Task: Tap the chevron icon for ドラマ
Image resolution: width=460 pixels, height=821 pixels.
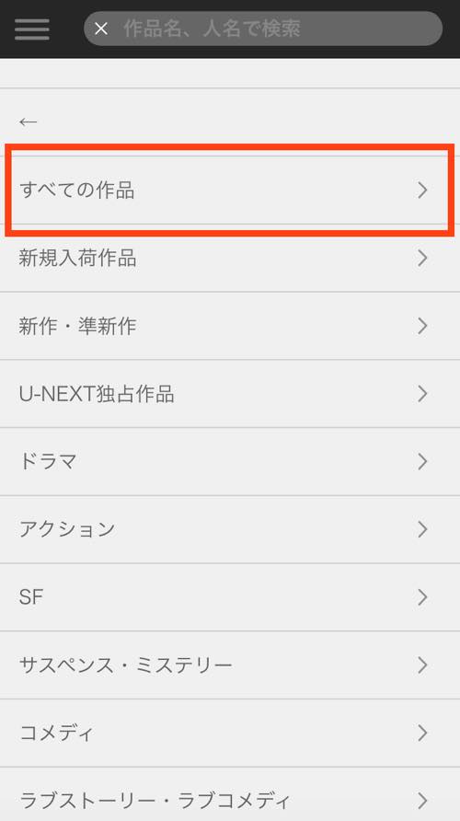Action: (423, 461)
